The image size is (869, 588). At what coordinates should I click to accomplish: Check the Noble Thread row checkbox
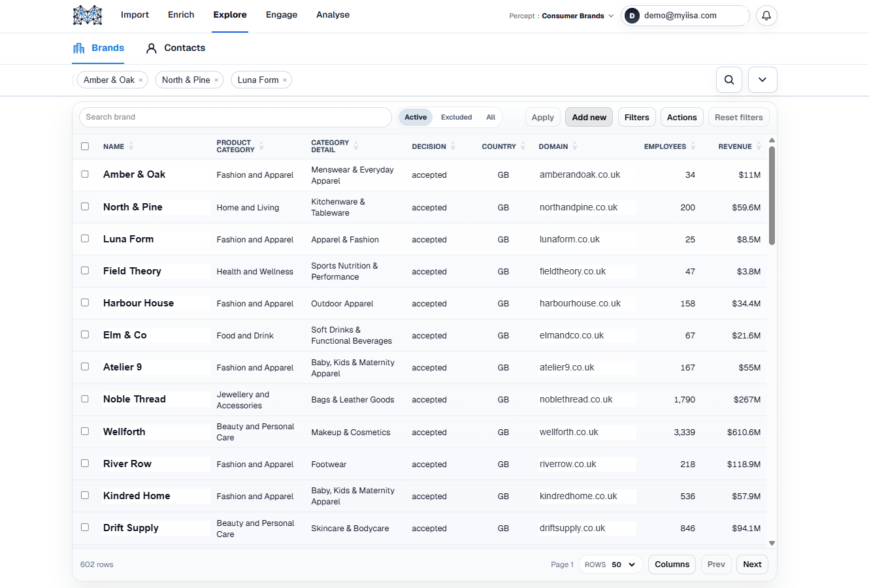[85, 399]
